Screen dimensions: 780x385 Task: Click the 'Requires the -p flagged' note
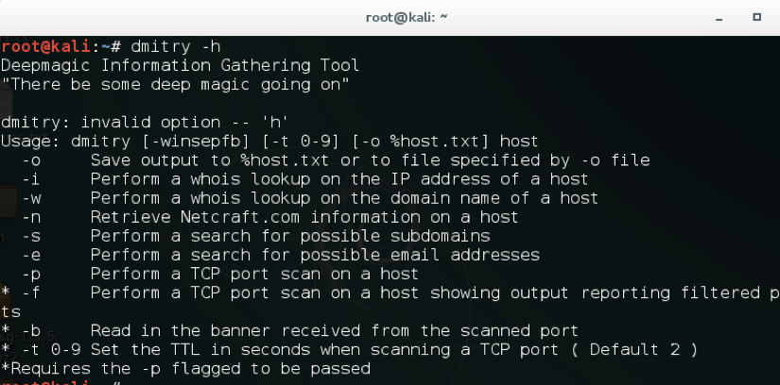[x=185, y=369]
